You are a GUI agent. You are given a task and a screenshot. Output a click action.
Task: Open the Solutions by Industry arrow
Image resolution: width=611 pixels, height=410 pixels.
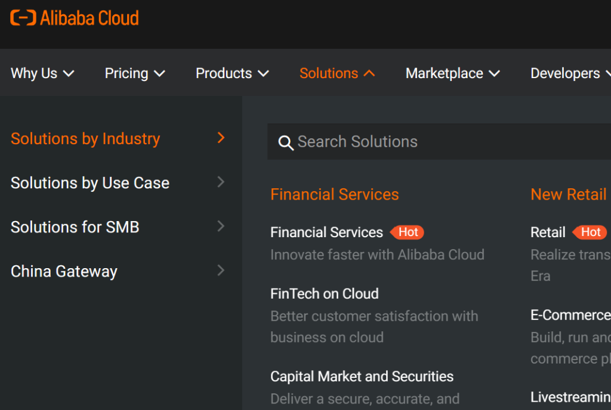[221, 137]
